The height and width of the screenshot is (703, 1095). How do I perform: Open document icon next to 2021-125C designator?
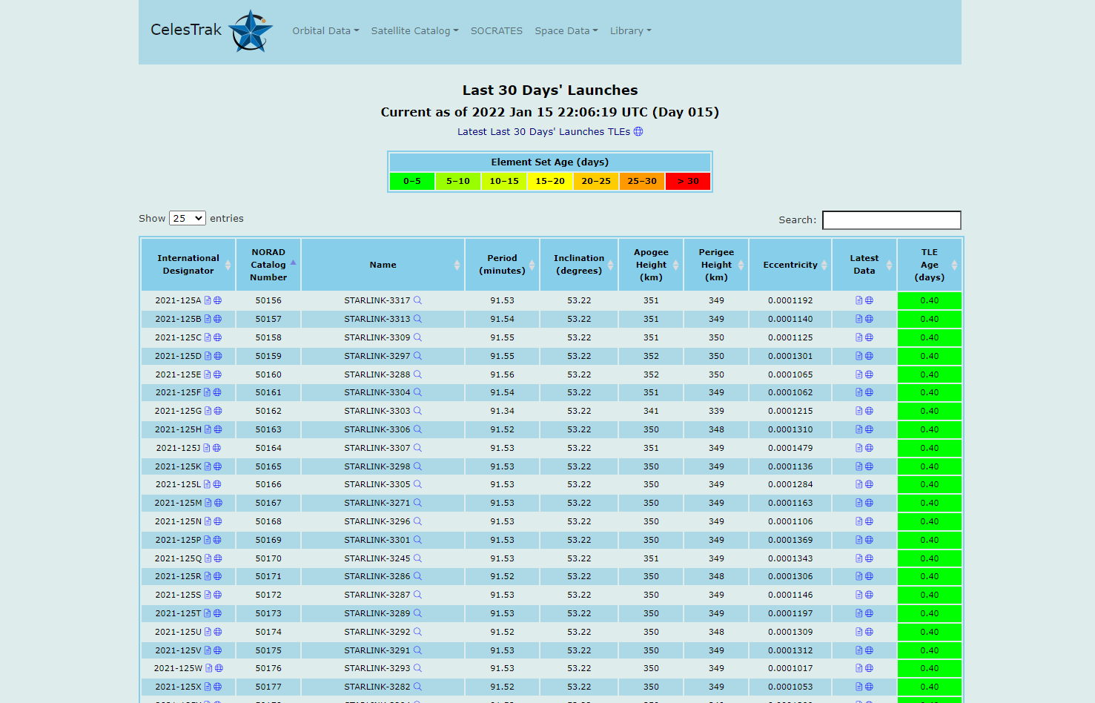coord(208,337)
